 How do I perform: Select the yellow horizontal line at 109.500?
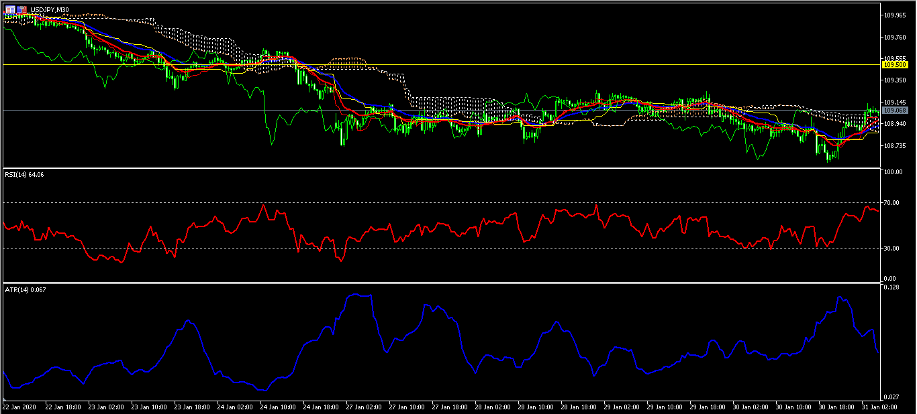point(440,65)
